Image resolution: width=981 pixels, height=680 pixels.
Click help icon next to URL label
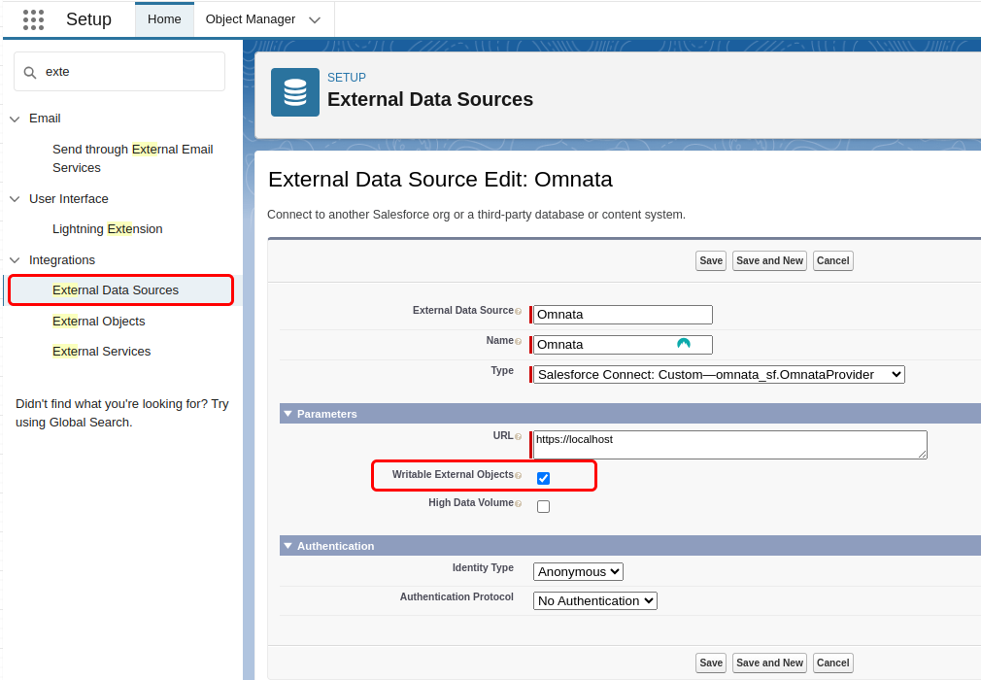518,437
